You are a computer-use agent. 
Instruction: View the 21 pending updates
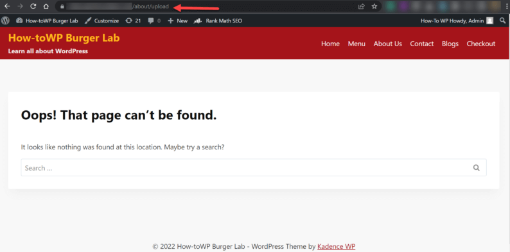click(x=133, y=21)
